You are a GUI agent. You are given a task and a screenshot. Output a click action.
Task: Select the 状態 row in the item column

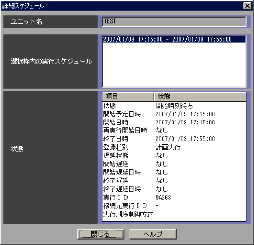click(110, 106)
